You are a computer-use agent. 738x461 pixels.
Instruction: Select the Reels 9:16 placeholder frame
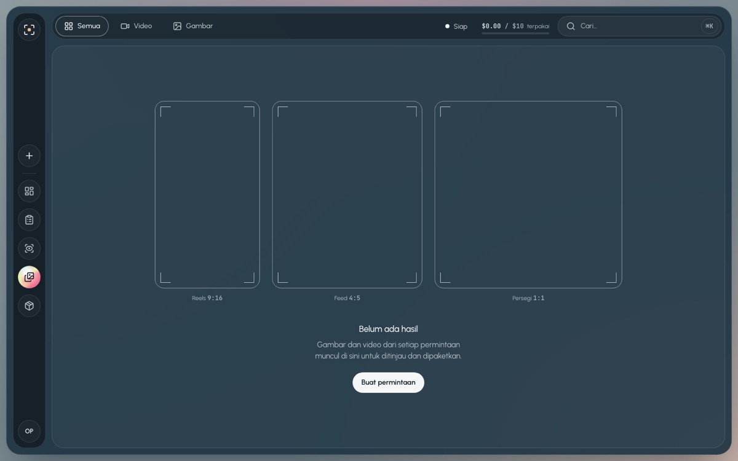tap(207, 194)
